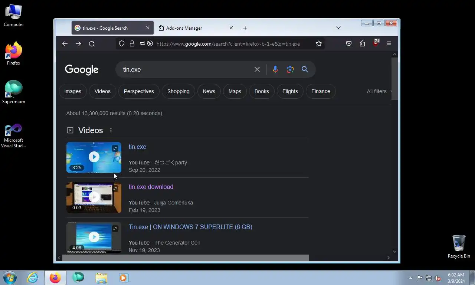Go forward with the browser forward arrow
This screenshot has height=285, width=475.
tap(78, 44)
